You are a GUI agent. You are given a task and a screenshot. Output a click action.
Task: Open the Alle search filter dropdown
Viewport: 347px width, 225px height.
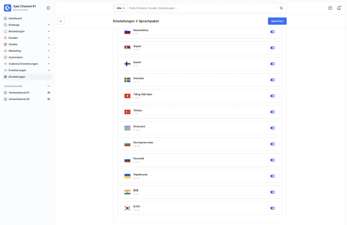coord(121,8)
